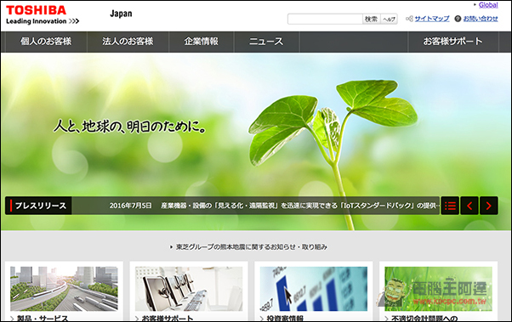The width and height of the screenshot is (512, 322).
Task: Click the 製品・サービス highway thumbnail
Action: tap(64, 289)
